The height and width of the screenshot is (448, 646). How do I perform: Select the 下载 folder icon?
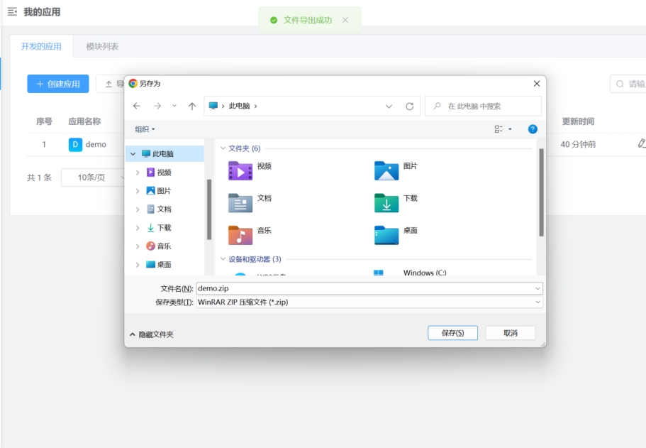[386, 202]
